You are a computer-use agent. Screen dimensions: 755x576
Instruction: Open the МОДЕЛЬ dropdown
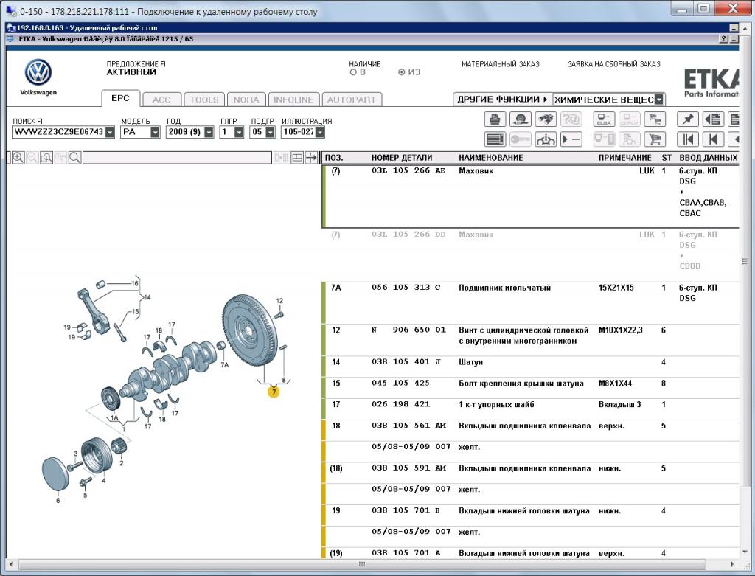pyautogui.click(x=155, y=132)
